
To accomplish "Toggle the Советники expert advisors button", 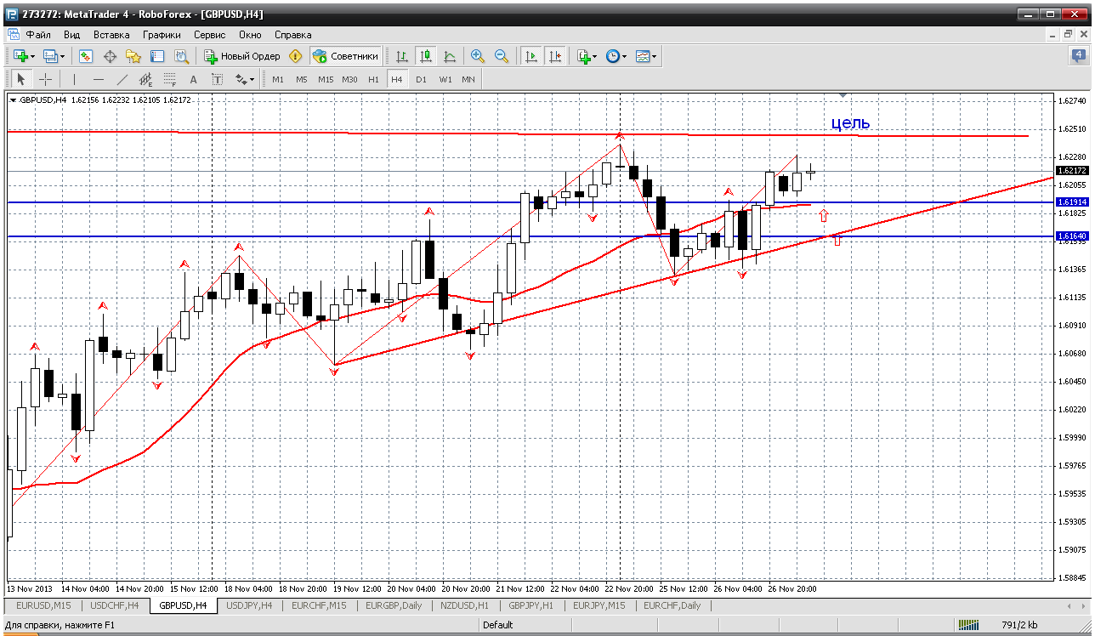I will click(x=345, y=56).
